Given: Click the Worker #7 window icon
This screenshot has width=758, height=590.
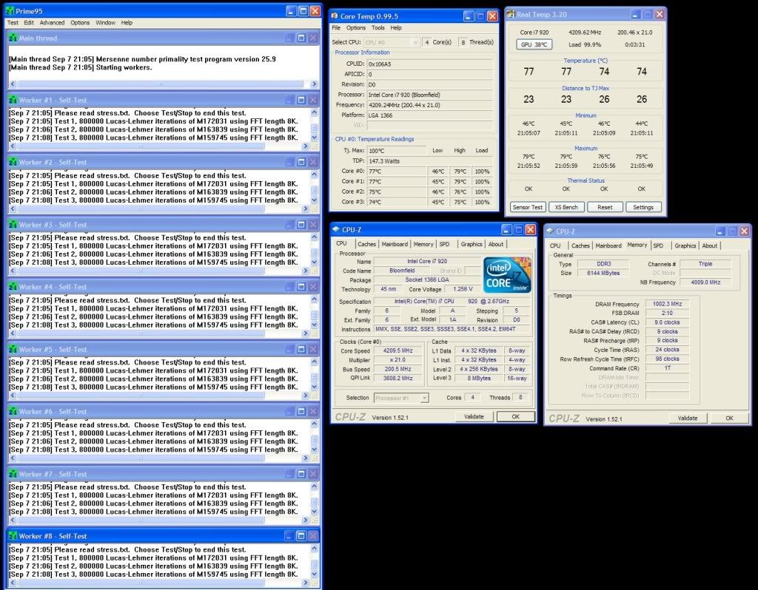Looking at the screenshot, I should (x=13, y=474).
